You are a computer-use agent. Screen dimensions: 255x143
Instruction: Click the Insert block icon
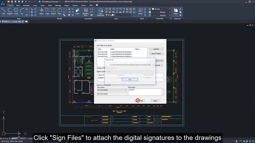click(140, 12)
